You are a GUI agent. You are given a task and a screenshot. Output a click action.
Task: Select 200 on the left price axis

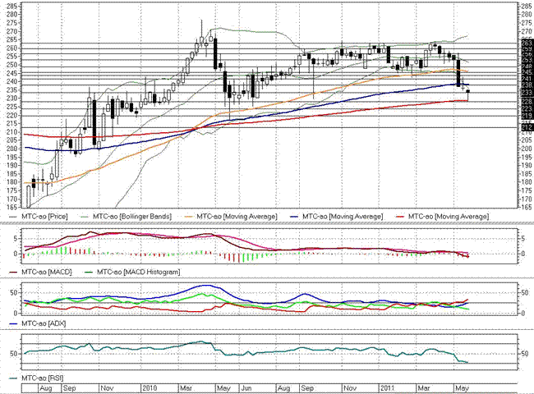(x=12, y=149)
